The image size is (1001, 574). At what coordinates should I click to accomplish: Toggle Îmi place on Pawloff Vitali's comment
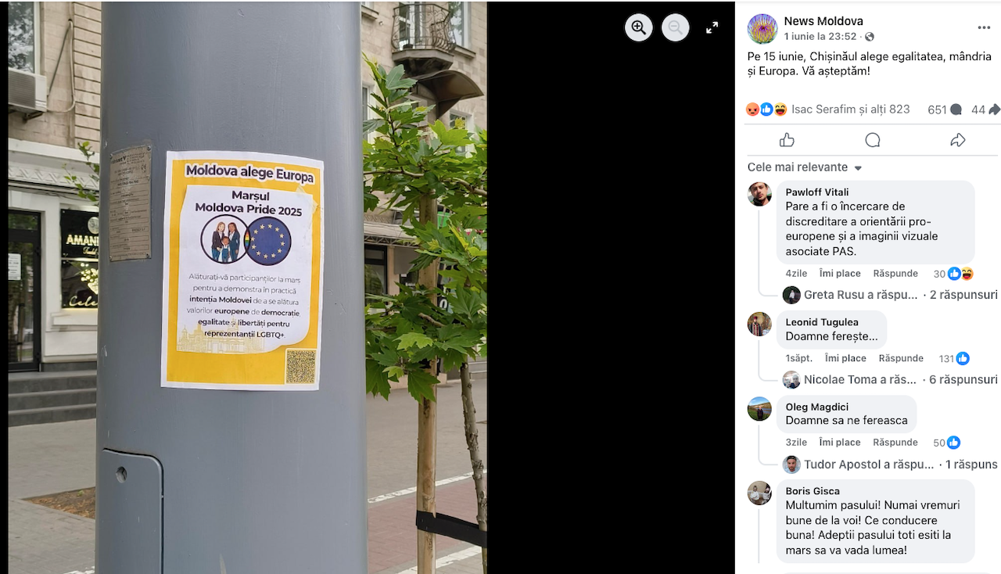840,274
